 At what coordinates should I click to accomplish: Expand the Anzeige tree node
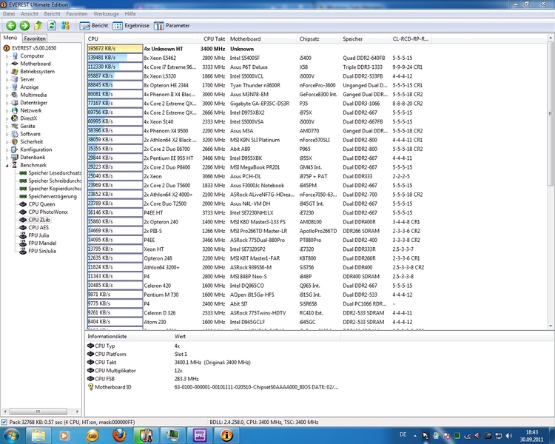[x=7, y=87]
